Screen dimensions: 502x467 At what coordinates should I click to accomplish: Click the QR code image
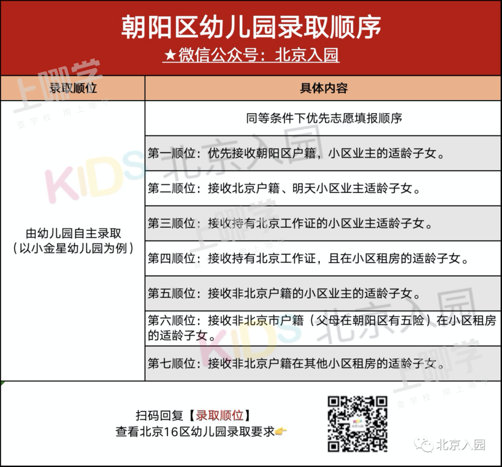point(358,424)
